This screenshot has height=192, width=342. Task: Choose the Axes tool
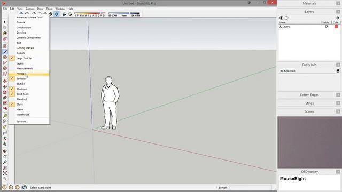(5, 138)
